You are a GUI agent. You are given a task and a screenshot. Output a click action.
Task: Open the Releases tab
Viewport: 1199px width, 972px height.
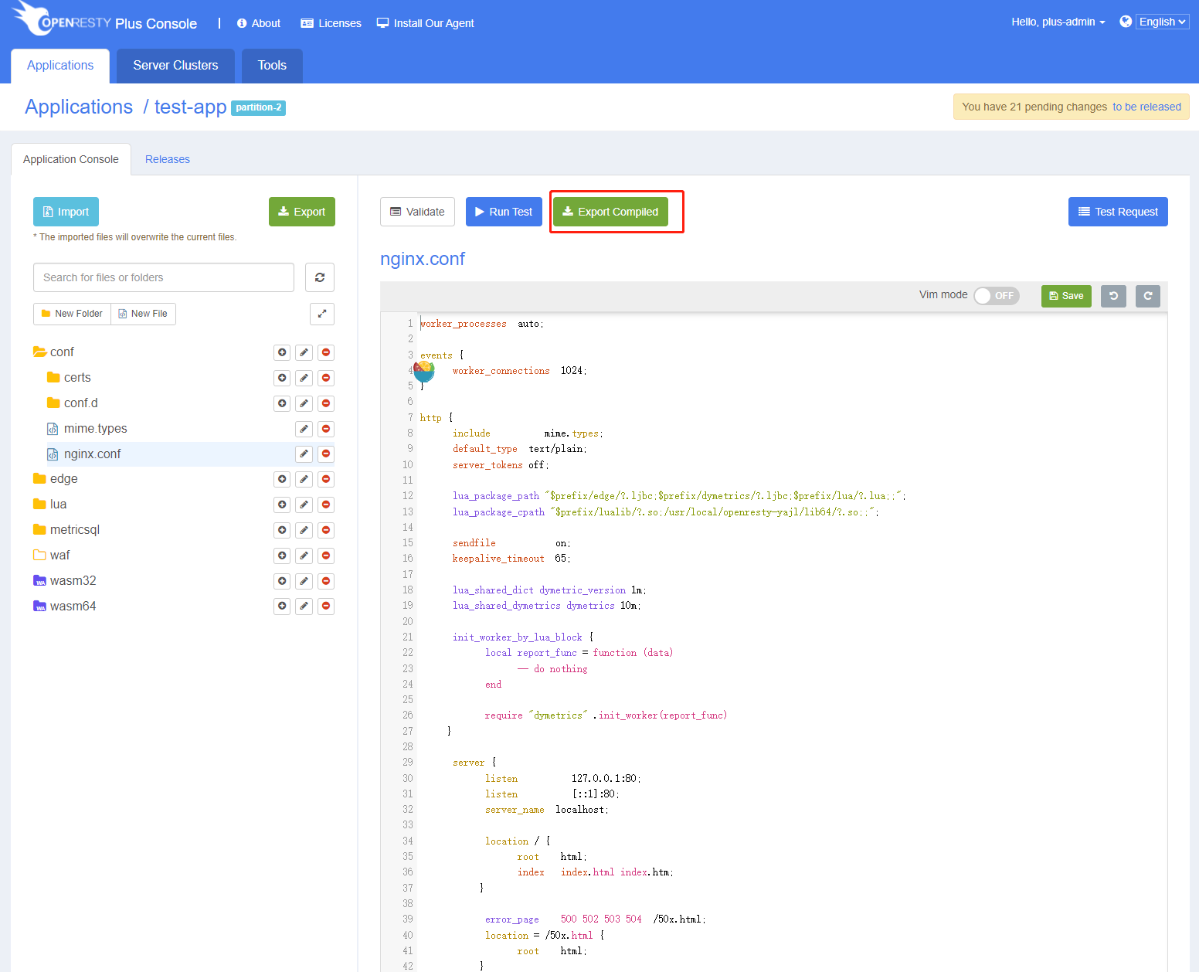click(x=168, y=159)
